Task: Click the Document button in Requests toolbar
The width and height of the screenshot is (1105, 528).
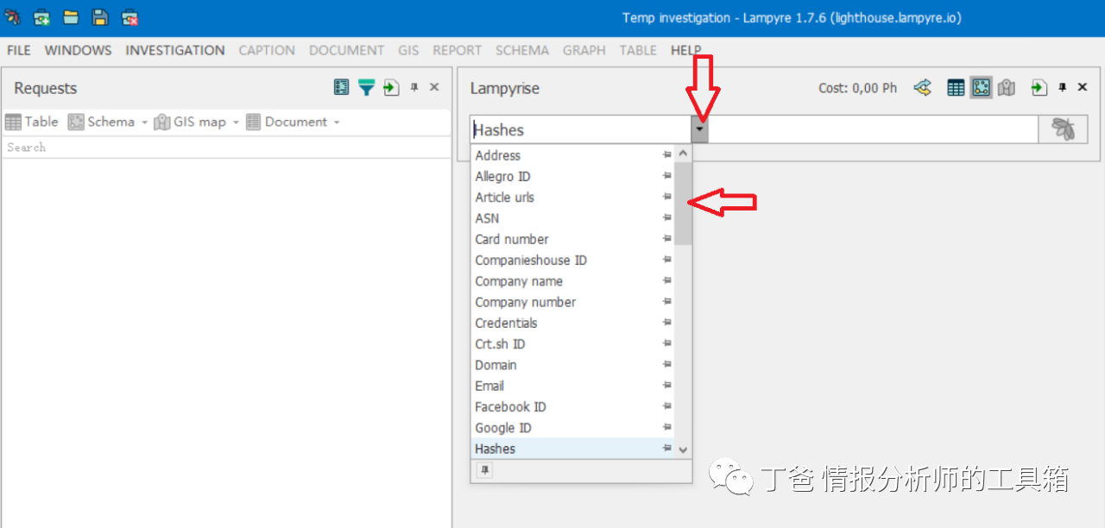Action: point(287,122)
